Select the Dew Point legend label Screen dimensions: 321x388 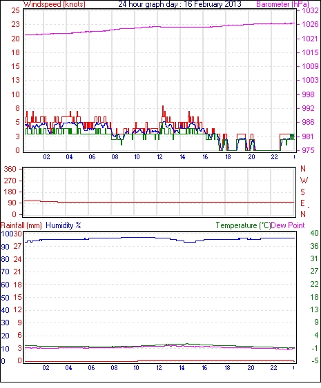click(288, 225)
